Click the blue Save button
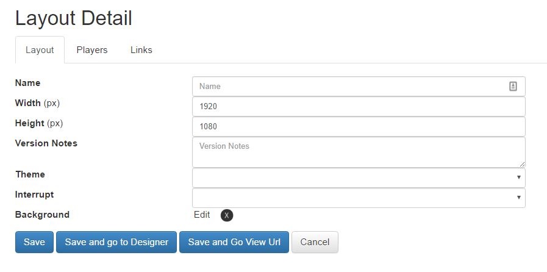Viewport: 547px width, 272px height. click(x=34, y=242)
